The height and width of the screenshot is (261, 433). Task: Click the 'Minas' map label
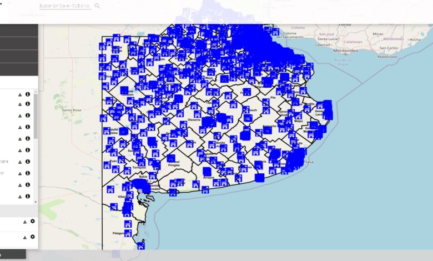(x=378, y=34)
